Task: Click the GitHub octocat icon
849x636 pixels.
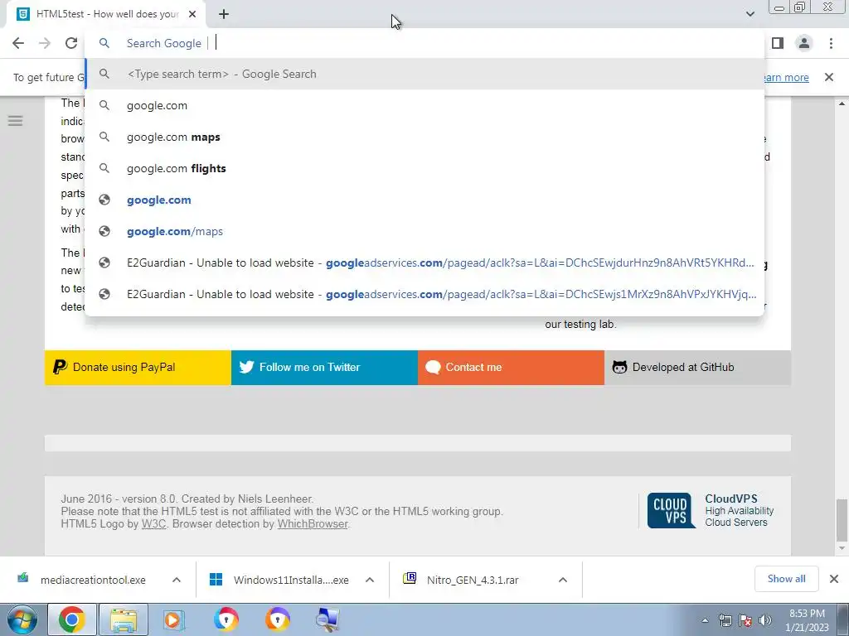Action: tap(619, 367)
